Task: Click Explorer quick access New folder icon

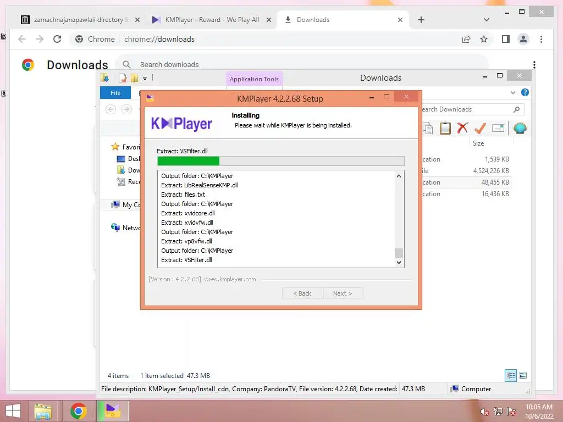Action: coord(134,78)
